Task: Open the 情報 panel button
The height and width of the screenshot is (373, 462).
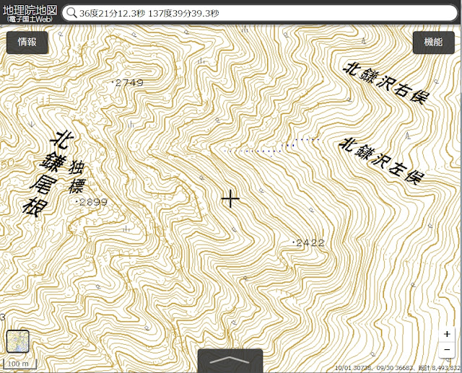Action: coord(27,43)
